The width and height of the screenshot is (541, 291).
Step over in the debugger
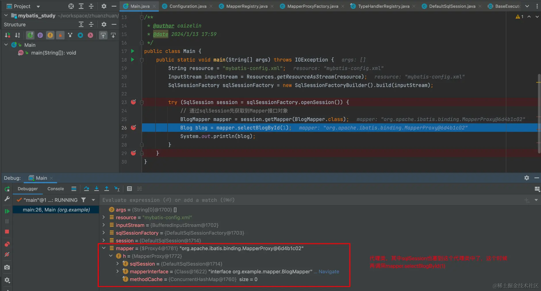click(86, 189)
